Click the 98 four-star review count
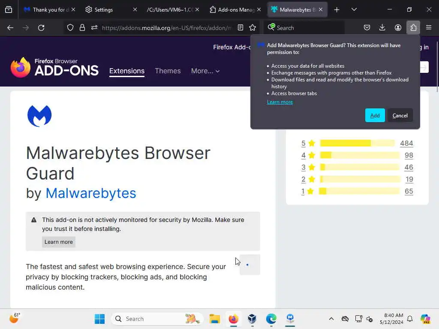 tap(409, 155)
